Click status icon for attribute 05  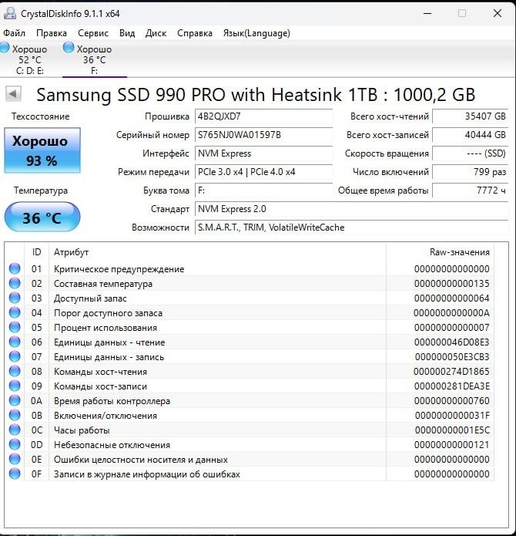pos(15,328)
